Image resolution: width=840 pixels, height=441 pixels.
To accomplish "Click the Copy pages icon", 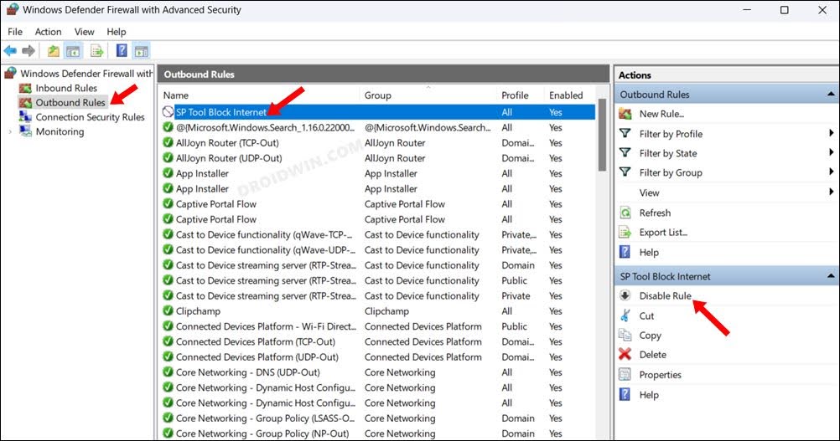I will 625,336.
